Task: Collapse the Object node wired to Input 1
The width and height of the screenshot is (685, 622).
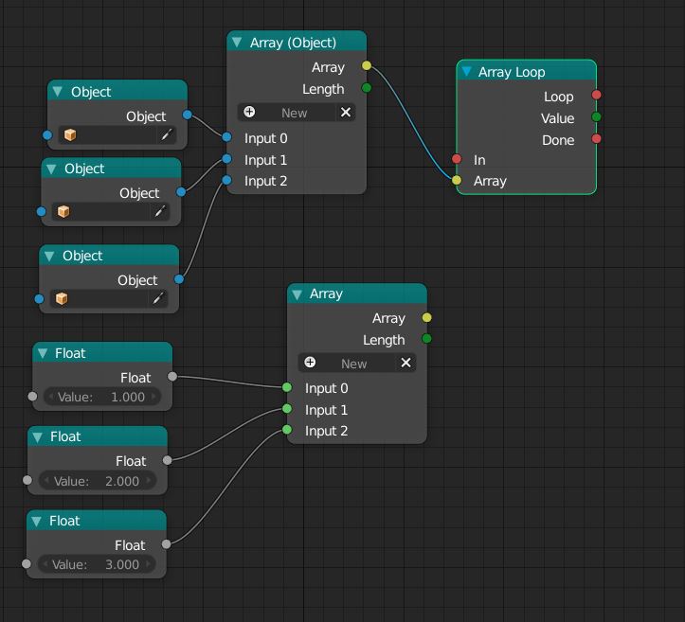Action: [x=51, y=169]
